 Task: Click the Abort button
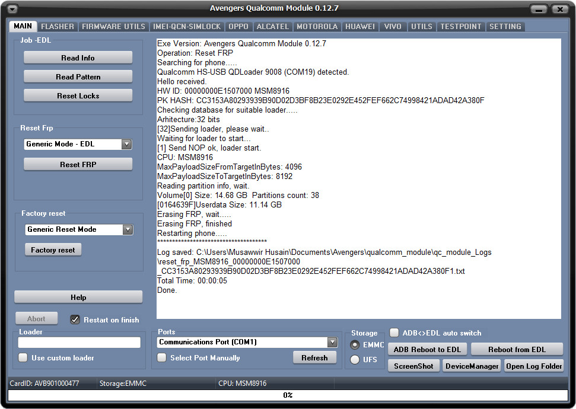click(36, 319)
